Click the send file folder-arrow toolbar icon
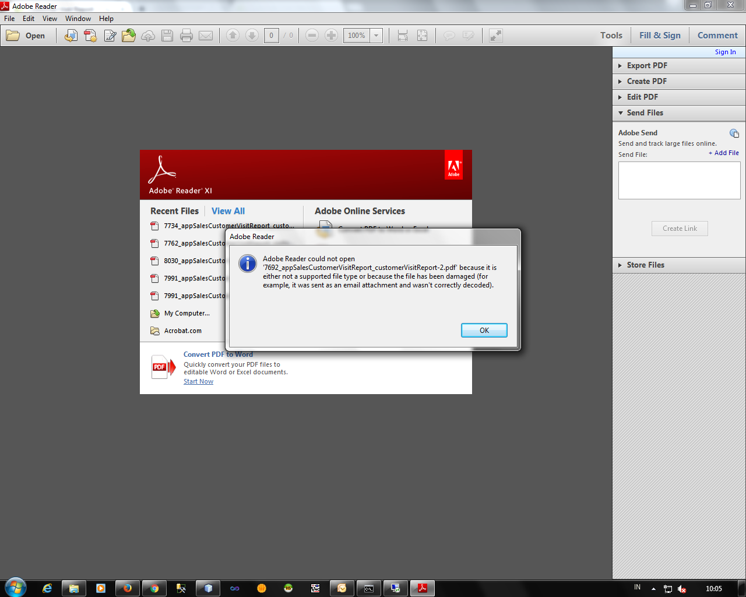The width and height of the screenshot is (746, 597). tap(129, 36)
